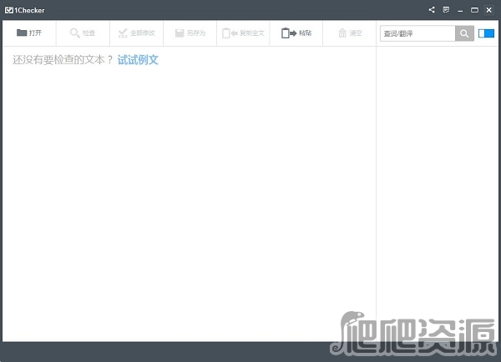The height and width of the screenshot is (362, 501).
Task: Click the 查词/翻译 search input field
Action: [417, 33]
